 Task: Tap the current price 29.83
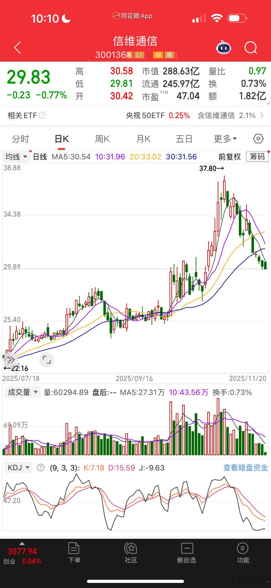coord(29,77)
